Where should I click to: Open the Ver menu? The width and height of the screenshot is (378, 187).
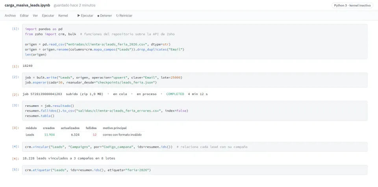point(35,16)
